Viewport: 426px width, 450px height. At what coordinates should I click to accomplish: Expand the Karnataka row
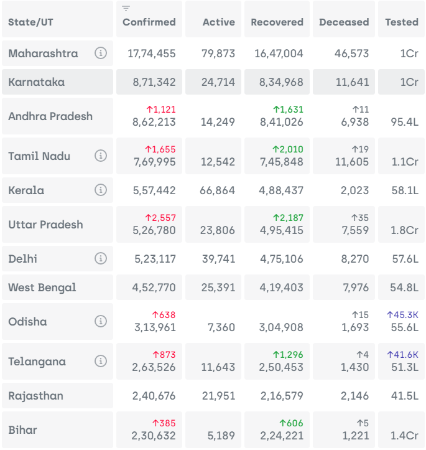pyautogui.click(x=37, y=82)
